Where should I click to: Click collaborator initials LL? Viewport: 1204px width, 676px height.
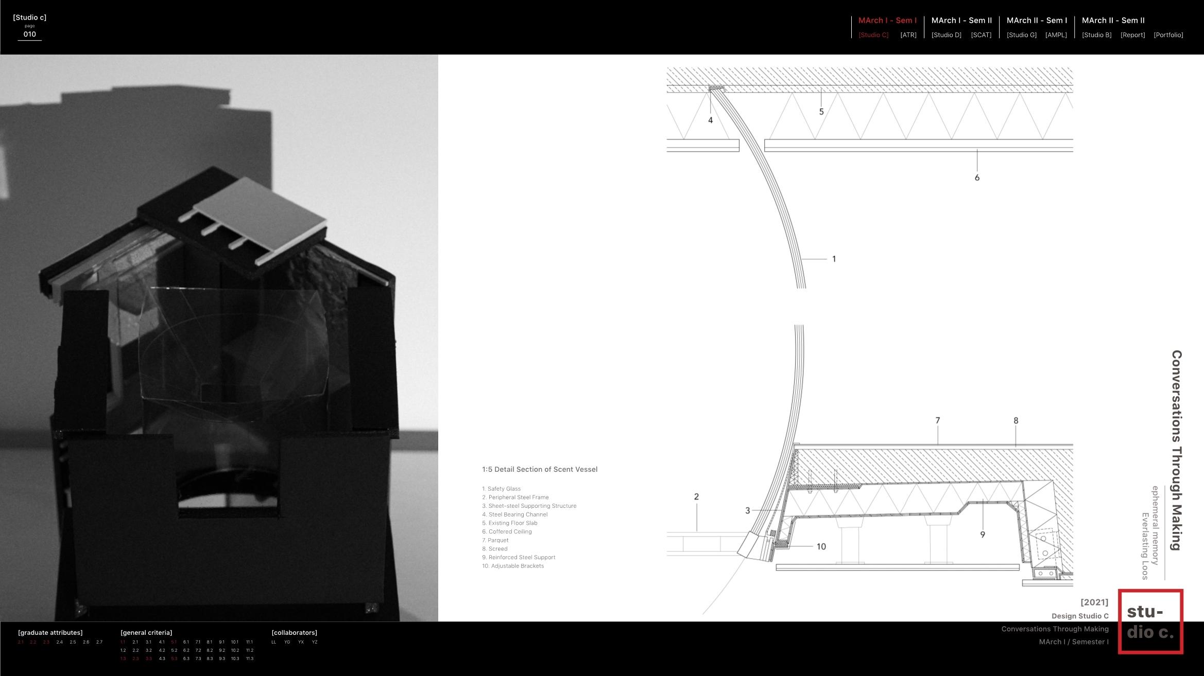(274, 642)
